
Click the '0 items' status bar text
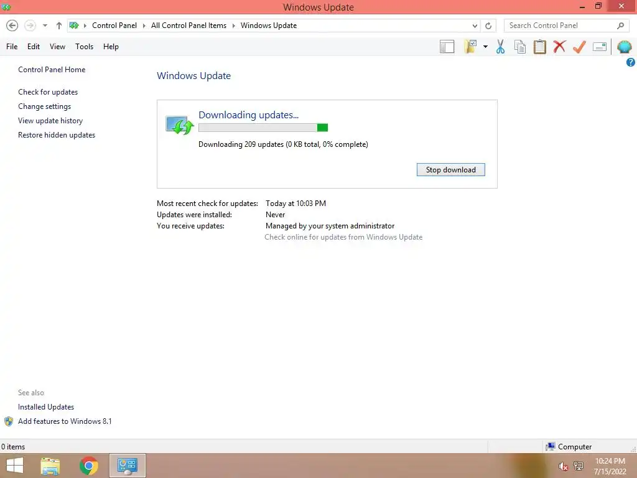[13, 447]
